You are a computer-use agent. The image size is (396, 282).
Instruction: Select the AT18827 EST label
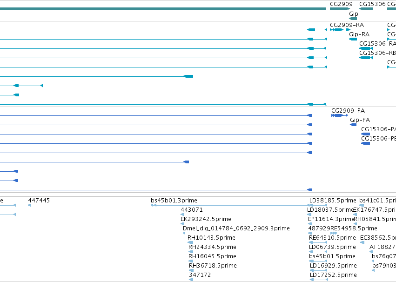click(x=383, y=247)
